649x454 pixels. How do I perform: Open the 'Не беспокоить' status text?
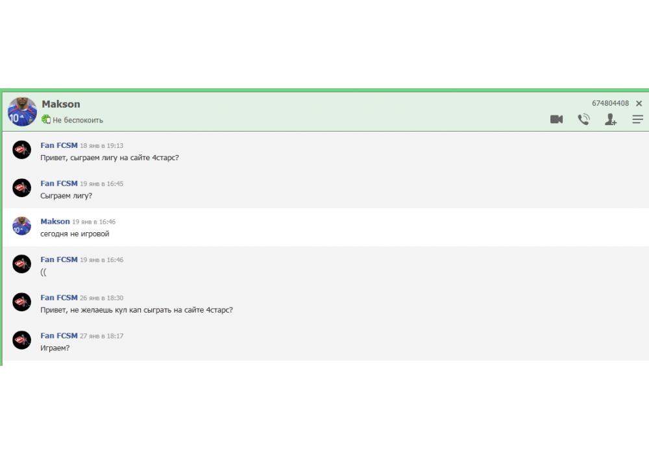coord(78,120)
